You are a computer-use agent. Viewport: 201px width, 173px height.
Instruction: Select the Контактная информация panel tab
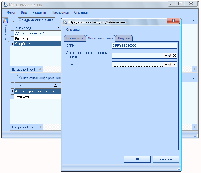(x=39, y=78)
